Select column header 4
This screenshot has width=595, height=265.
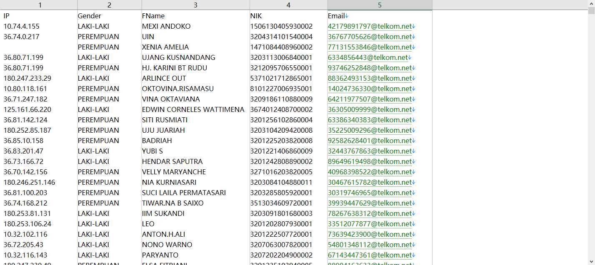pos(289,5)
